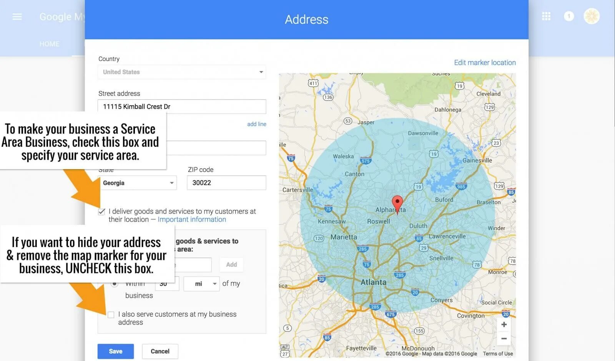Open the Google apps grid
The image size is (615, 361).
pyautogui.click(x=546, y=16)
